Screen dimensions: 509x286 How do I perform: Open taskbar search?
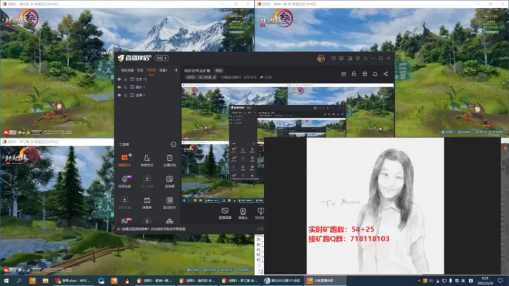[x=19, y=280]
